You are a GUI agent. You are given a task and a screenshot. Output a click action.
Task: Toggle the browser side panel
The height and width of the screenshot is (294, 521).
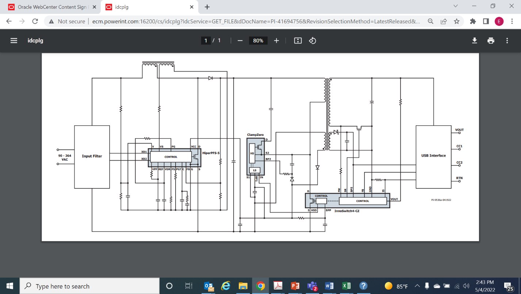coord(486,21)
